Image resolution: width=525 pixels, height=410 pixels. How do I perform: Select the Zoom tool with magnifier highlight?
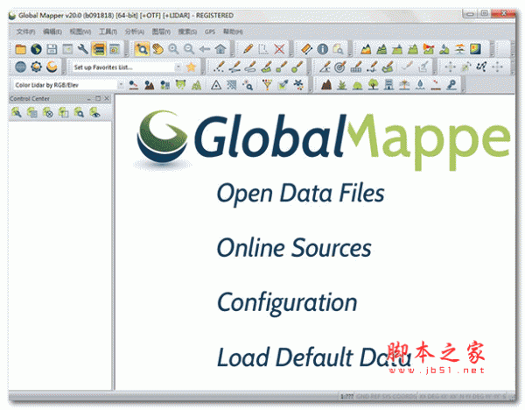pyautogui.click(x=142, y=49)
